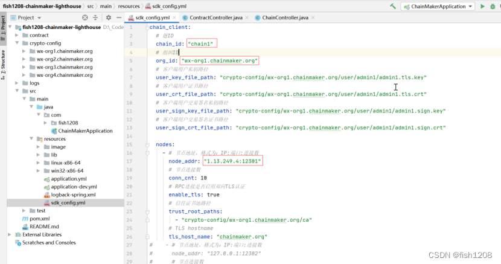
Task: Select the com package folder
Action: [56, 115]
